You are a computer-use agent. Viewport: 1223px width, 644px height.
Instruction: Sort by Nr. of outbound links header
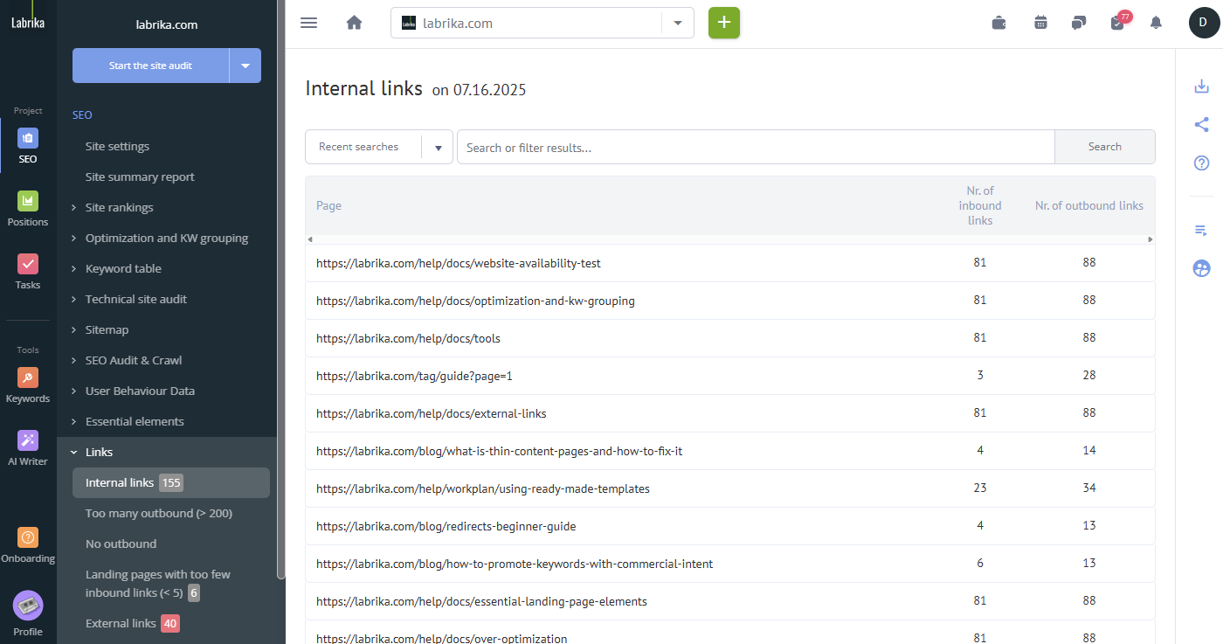1089,205
